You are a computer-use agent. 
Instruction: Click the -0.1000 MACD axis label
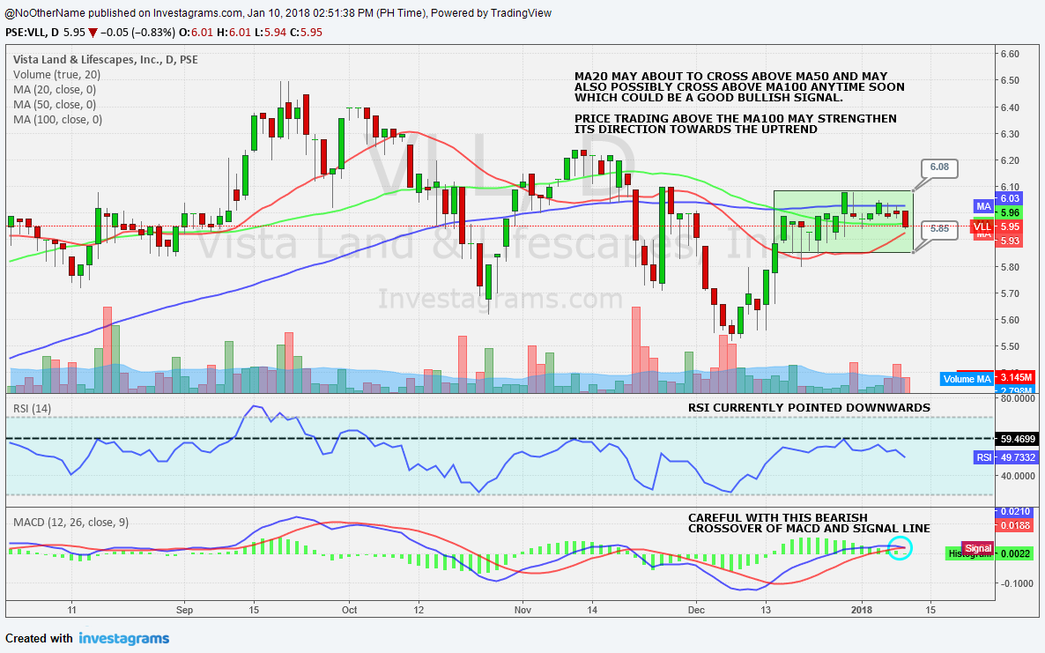pos(1017,583)
